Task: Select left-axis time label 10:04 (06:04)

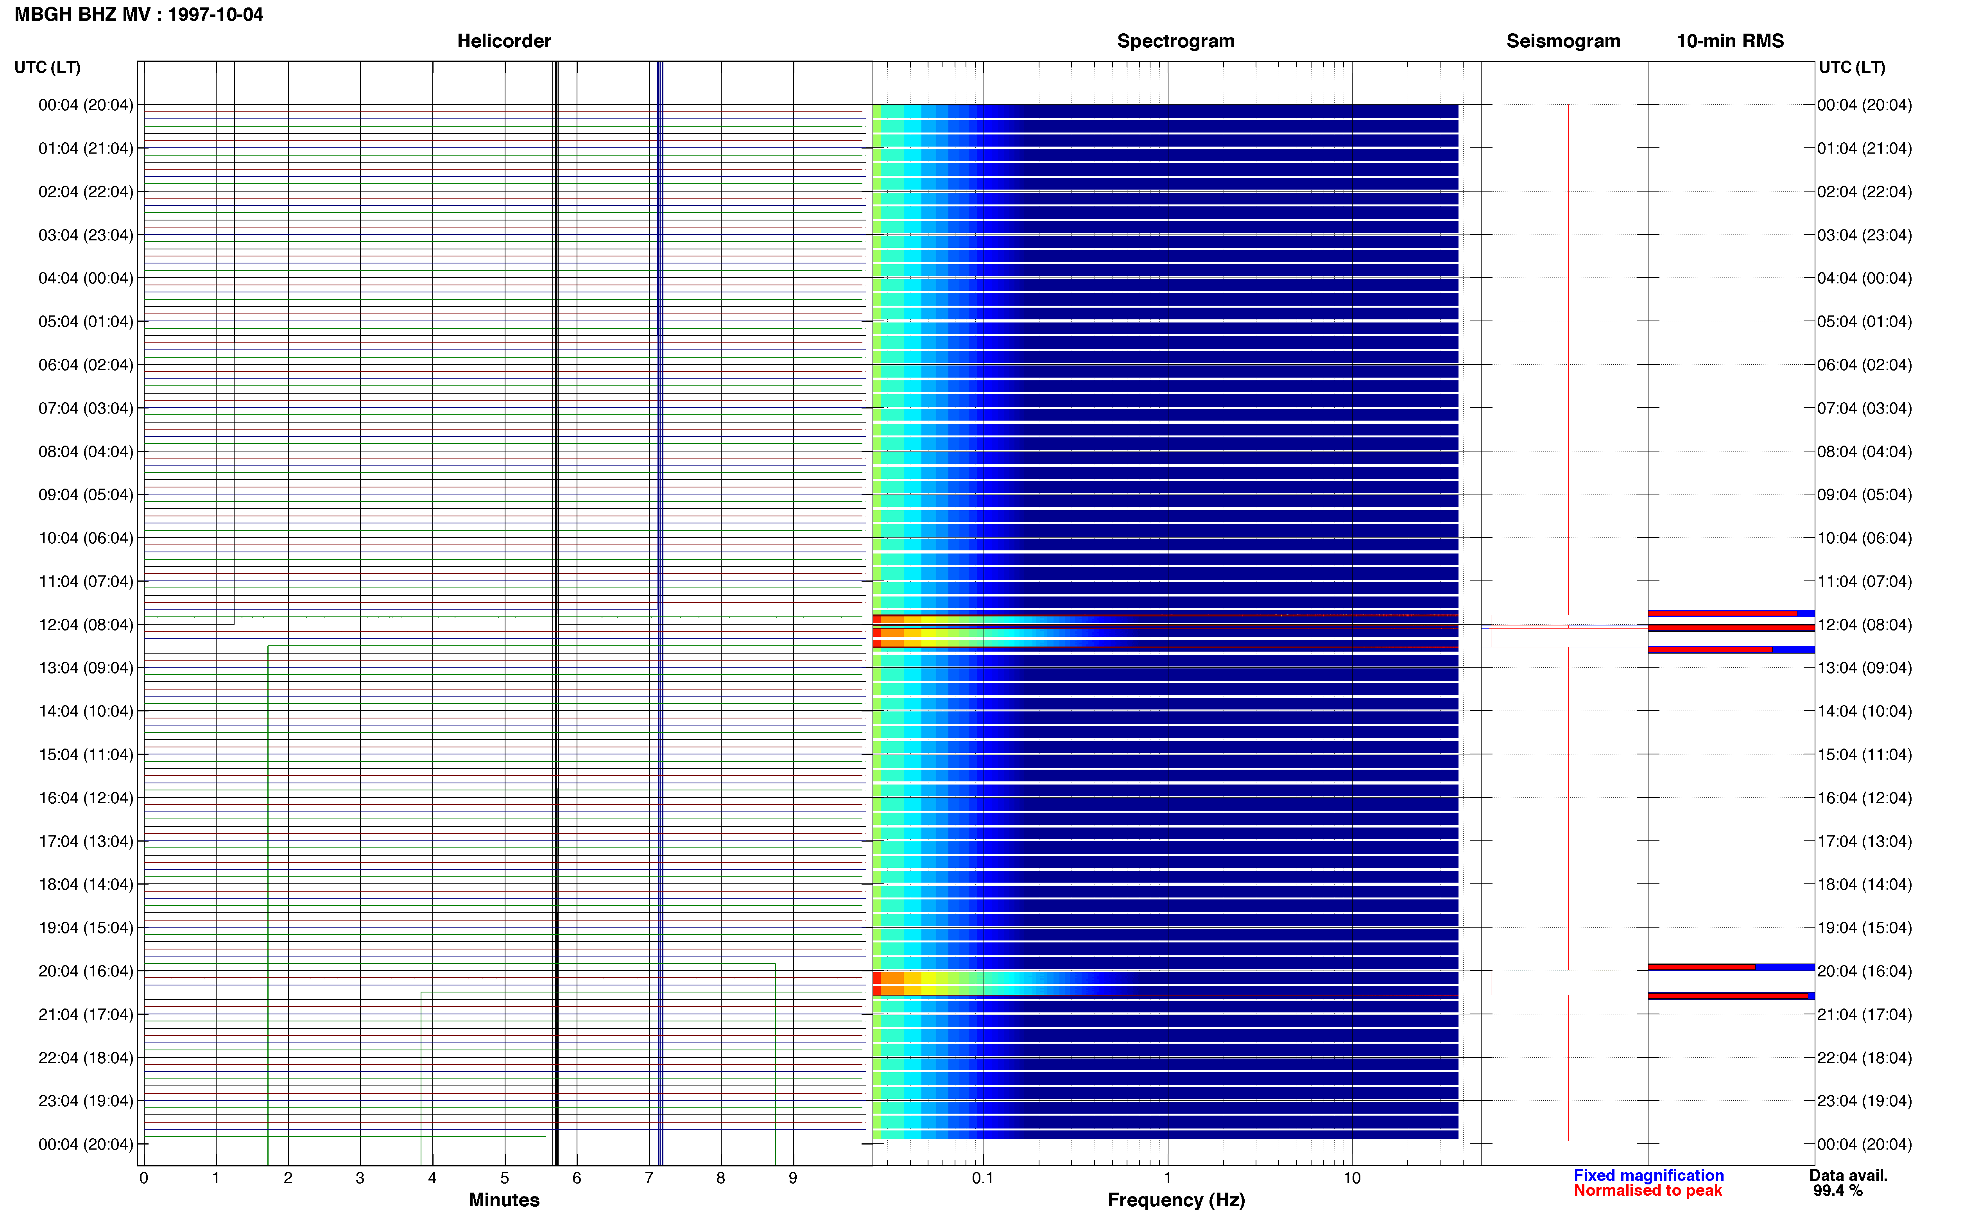Action: [x=86, y=538]
